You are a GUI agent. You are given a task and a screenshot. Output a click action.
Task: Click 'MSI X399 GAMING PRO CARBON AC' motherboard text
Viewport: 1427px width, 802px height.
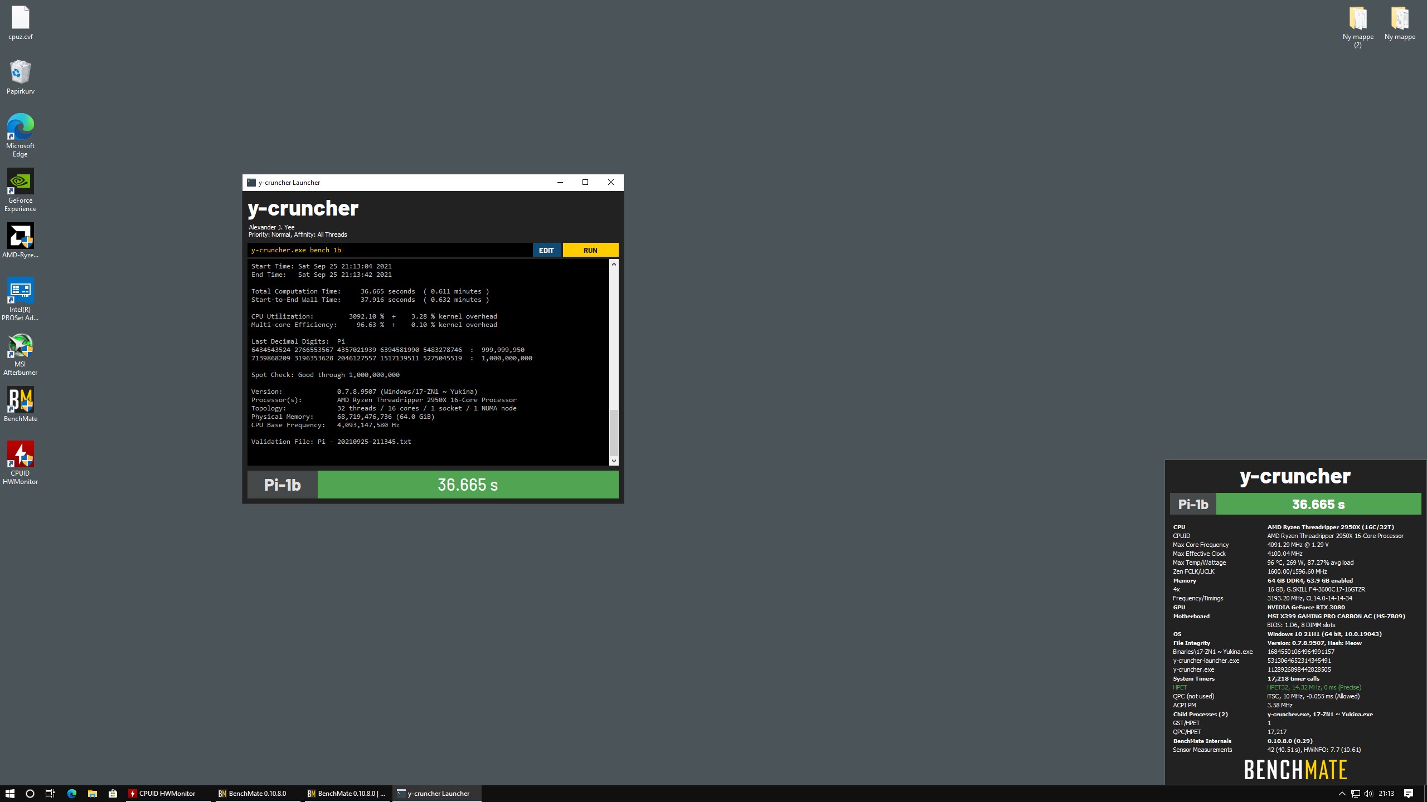[x=1336, y=616]
